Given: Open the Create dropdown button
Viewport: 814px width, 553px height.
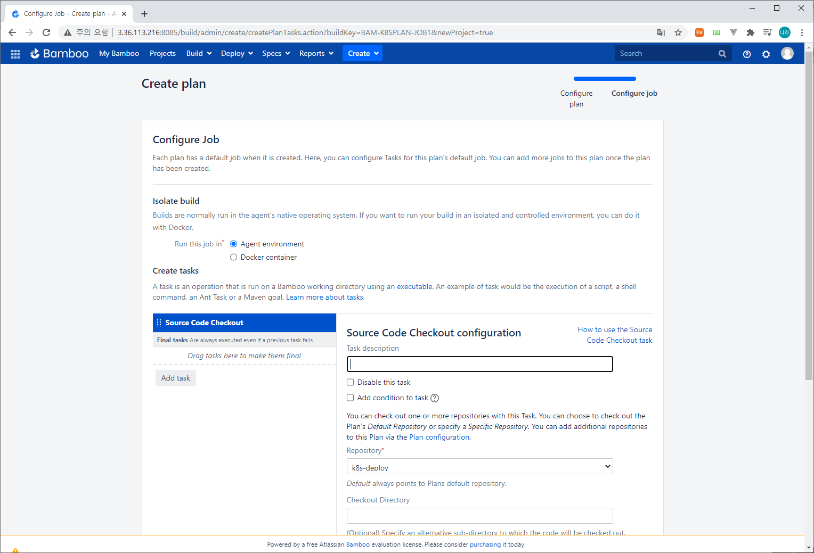Looking at the screenshot, I should coord(362,53).
